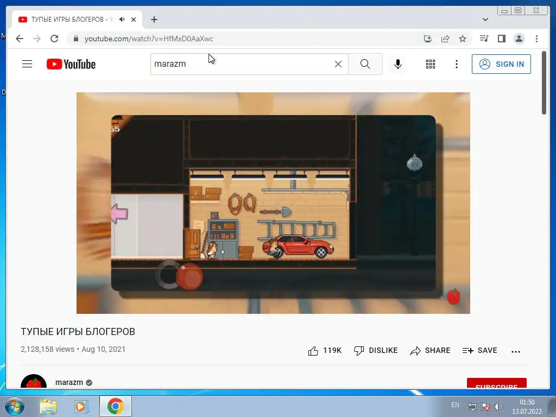556x417 pixels.
Task: Click the Chrome taskbar button
Action: (115, 406)
